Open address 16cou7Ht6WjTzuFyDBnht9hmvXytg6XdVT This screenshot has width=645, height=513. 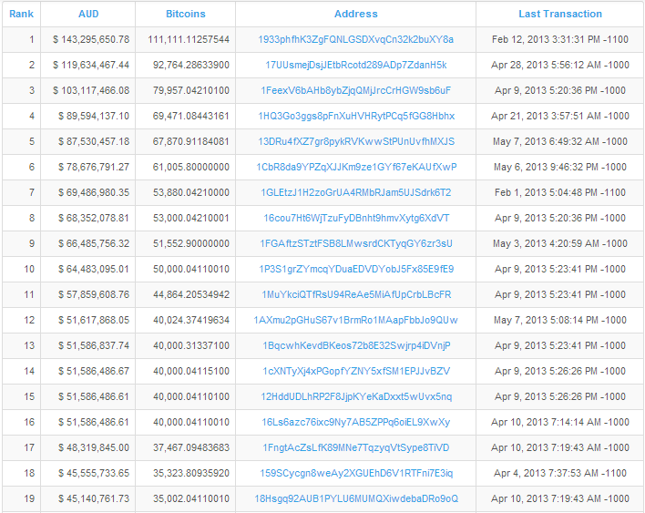(x=355, y=219)
